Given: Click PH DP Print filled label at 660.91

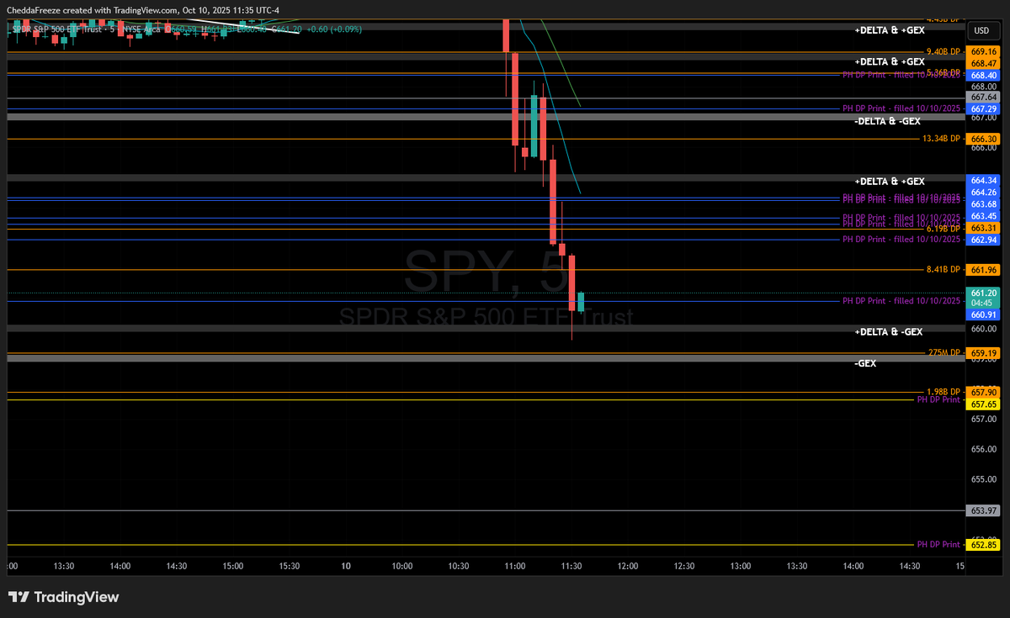Looking at the screenshot, I should click(x=901, y=300).
